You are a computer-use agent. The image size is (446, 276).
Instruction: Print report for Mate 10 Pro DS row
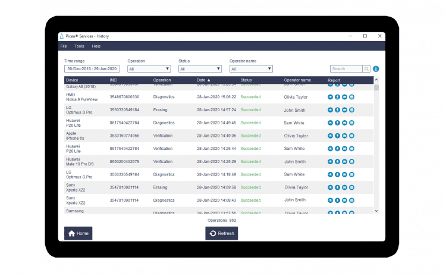click(351, 162)
